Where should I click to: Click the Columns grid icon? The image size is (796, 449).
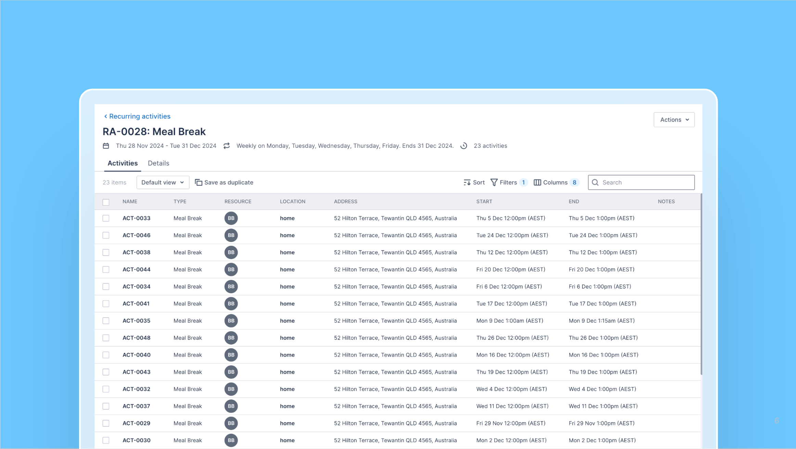pos(537,182)
